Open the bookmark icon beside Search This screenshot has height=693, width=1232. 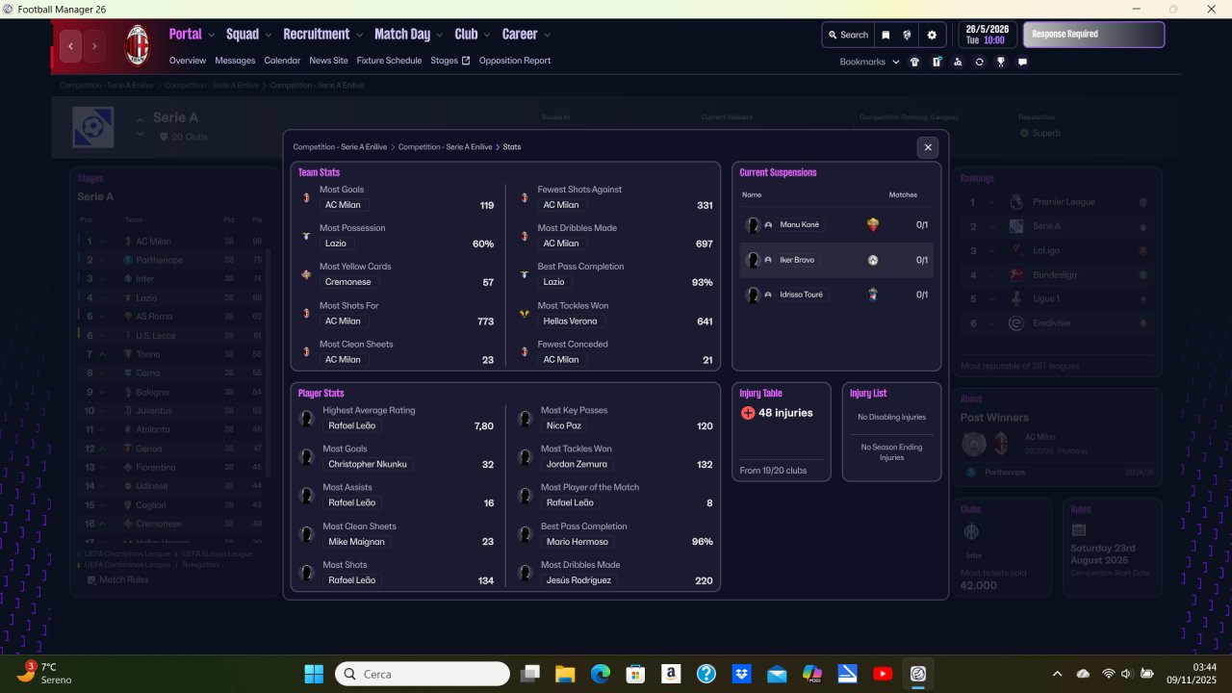(x=885, y=35)
